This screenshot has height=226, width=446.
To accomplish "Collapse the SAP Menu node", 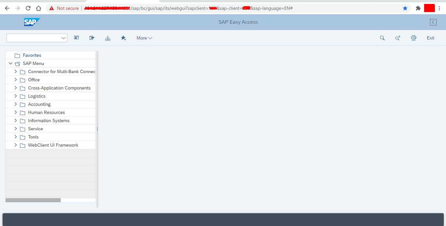I will pos(10,63).
